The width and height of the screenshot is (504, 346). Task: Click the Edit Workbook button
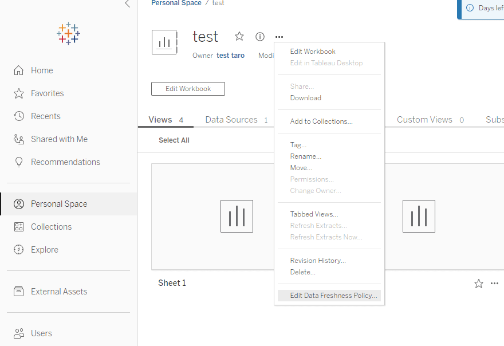[x=188, y=89]
